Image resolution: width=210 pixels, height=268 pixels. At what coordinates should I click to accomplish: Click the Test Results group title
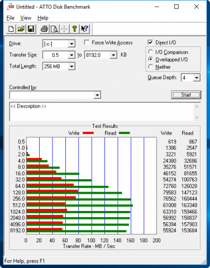(105, 126)
